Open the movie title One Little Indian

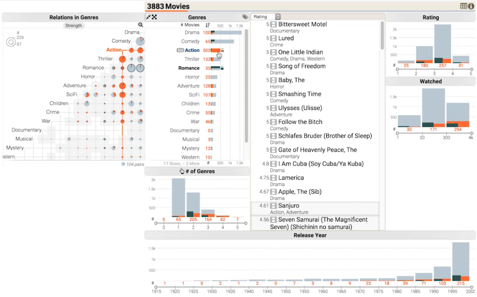pyautogui.click(x=300, y=52)
